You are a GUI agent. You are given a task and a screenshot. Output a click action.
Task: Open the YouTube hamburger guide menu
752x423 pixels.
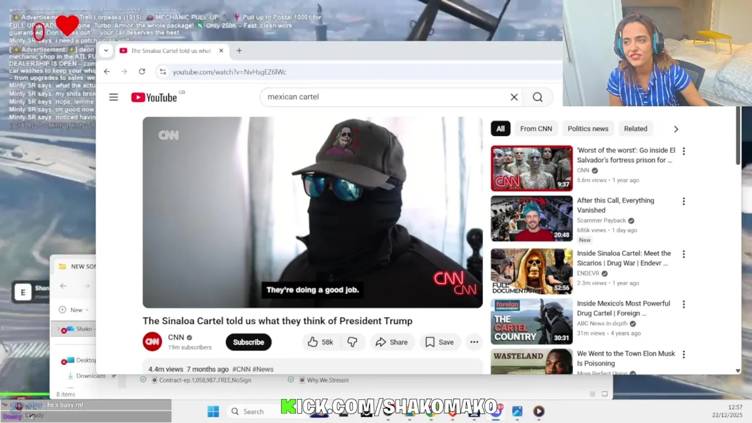tap(113, 97)
